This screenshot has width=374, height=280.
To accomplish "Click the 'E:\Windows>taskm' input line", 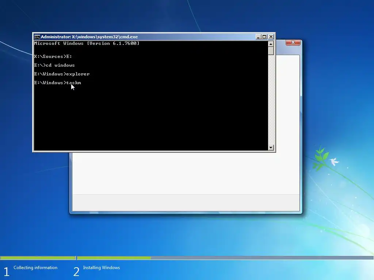I will [x=57, y=83].
